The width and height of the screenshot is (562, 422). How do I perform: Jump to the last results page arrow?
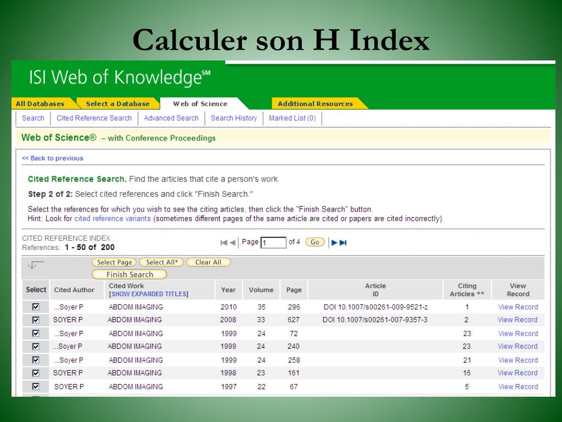(x=343, y=243)
